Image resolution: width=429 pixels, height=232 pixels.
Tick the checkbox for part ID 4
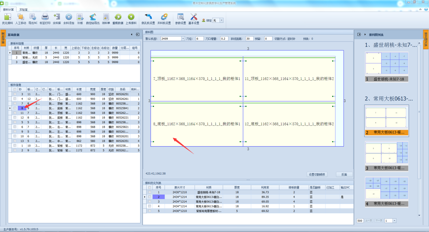coord(15,99)
